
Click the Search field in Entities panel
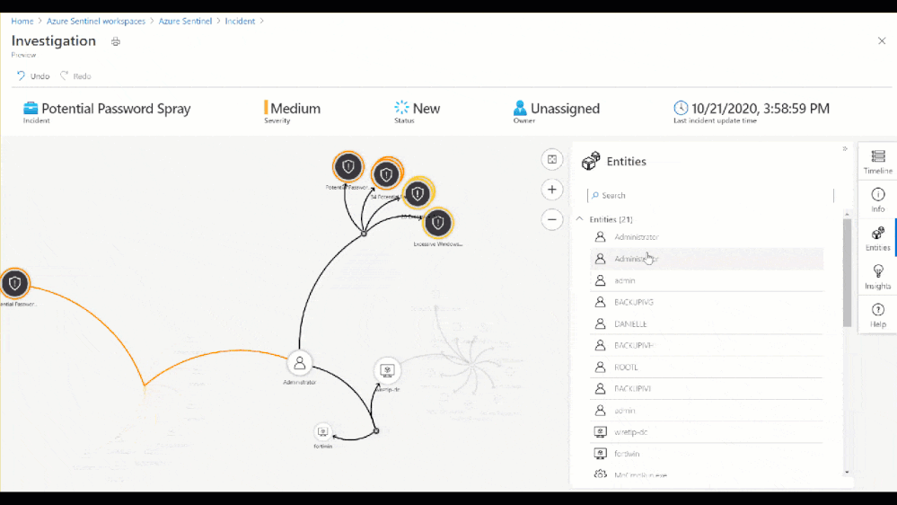(710, 195)
